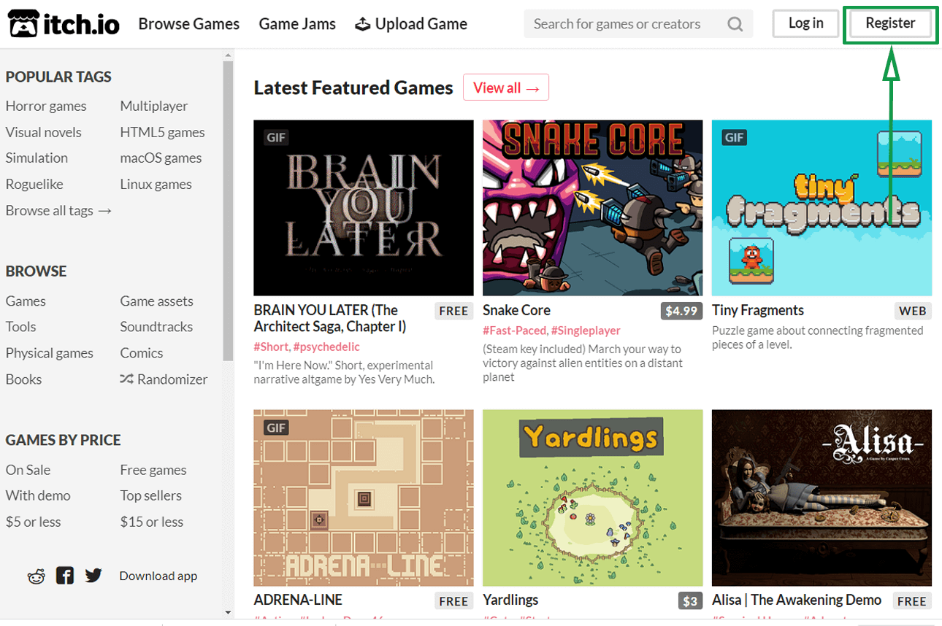Screen dimensions: 942x626
Task: Click the search magnifier icon
Action: 735,24
